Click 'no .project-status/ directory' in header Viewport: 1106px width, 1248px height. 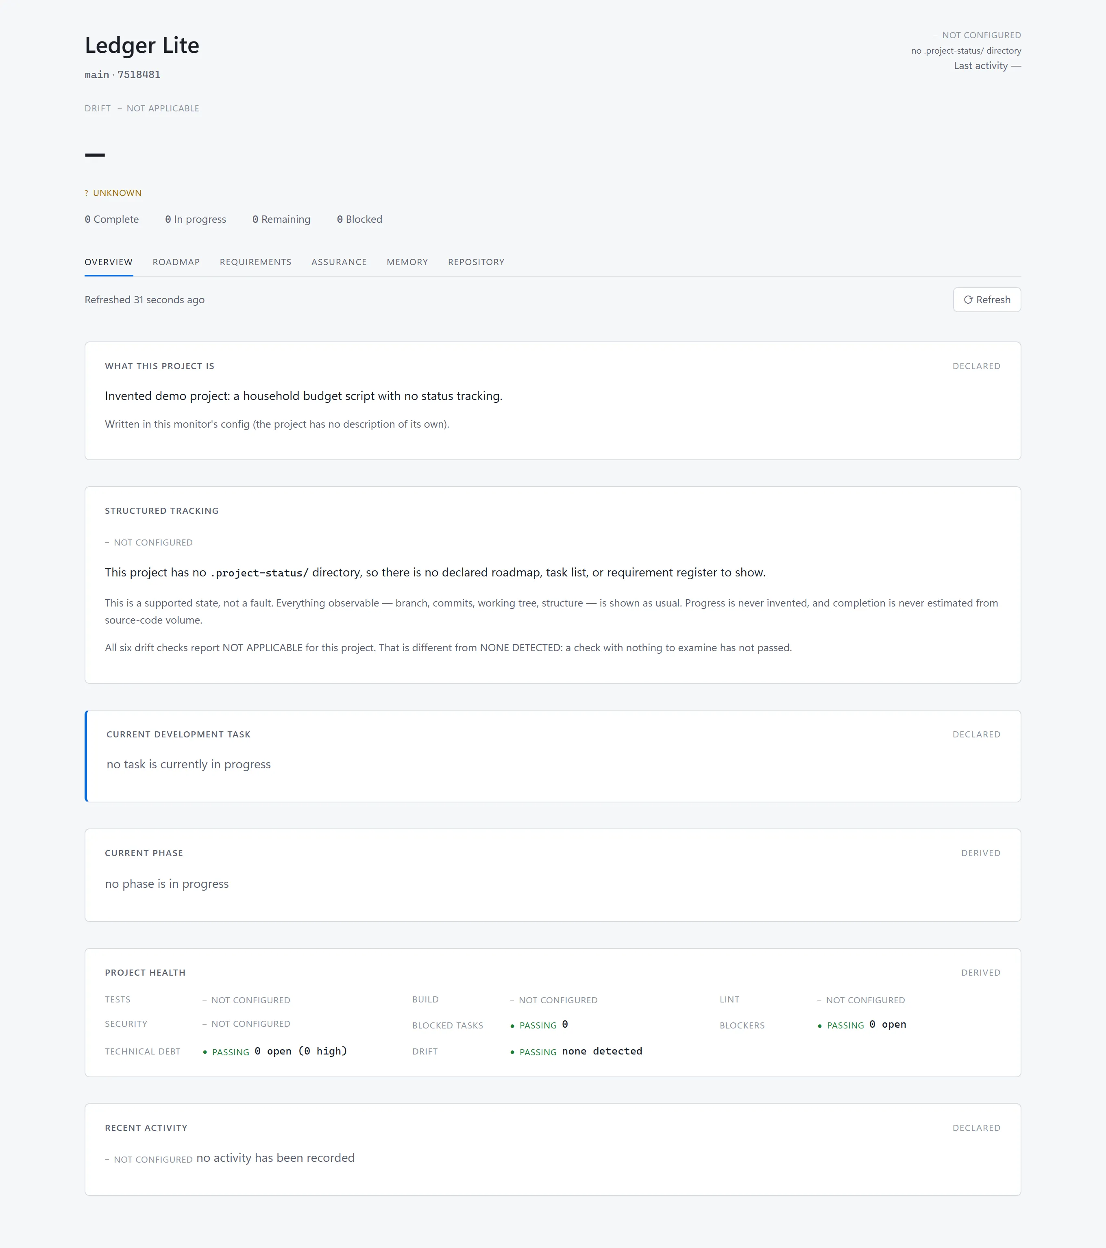[x=966, y=51]
